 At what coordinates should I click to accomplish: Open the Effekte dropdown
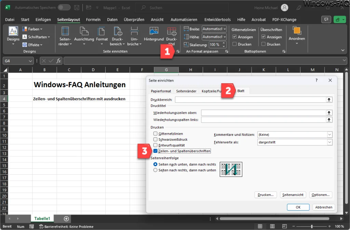[32, 45]
